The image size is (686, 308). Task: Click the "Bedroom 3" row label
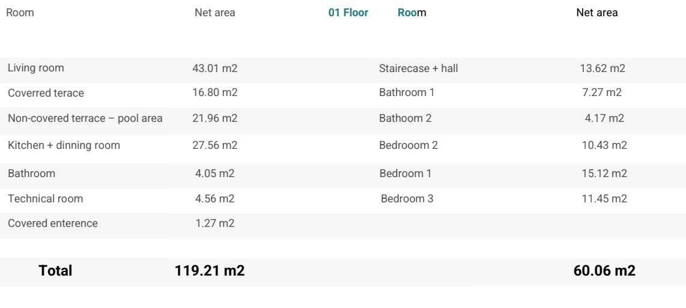coord(407,198)
